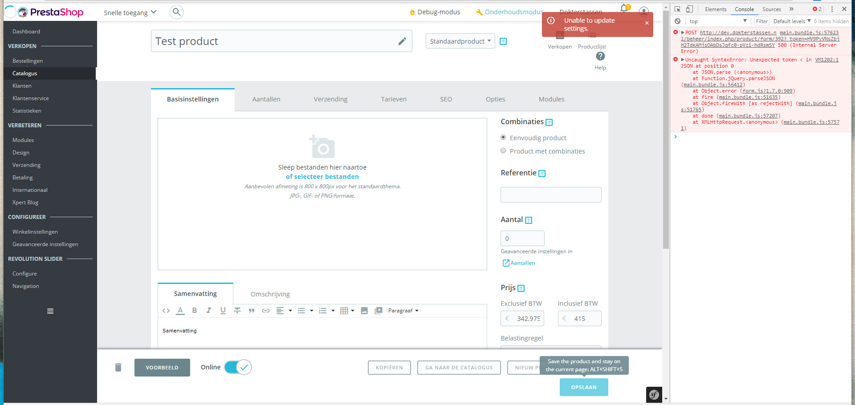
Task: Open numbered list dropdown arrow in editor
Action: click(x=333, y=311)
